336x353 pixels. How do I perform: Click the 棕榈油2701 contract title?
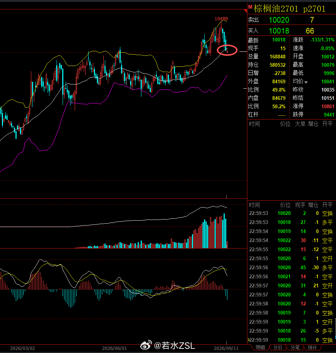[276, 9]
